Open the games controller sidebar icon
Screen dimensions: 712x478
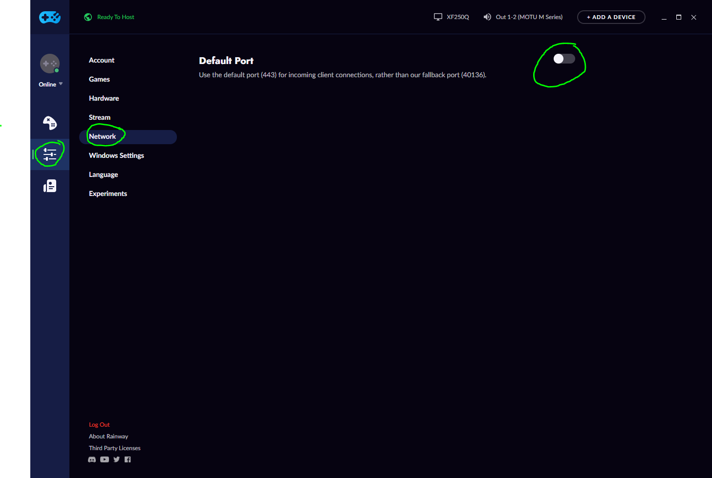click(x=50, y=123)
